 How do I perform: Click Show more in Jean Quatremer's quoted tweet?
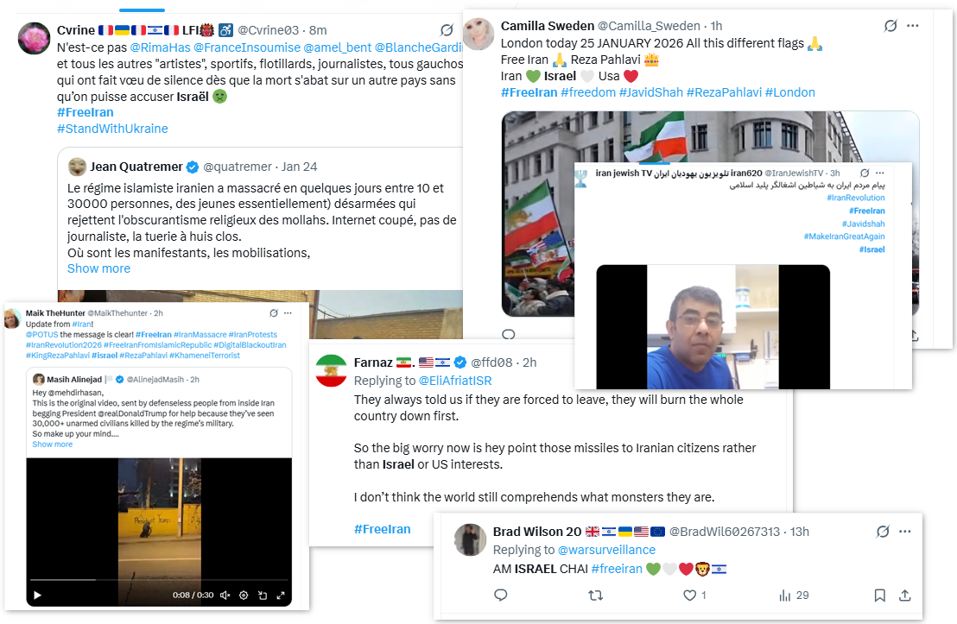[98, 268]
